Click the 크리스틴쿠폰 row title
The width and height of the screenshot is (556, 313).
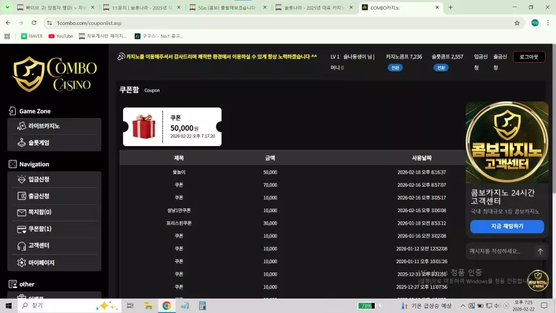(x=179, y=223)
